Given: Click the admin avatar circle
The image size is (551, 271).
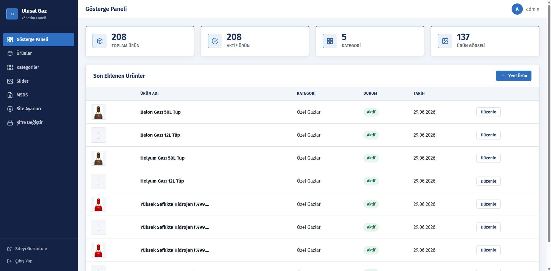Looking at the screenshot, I should click(x=517, y=9).
